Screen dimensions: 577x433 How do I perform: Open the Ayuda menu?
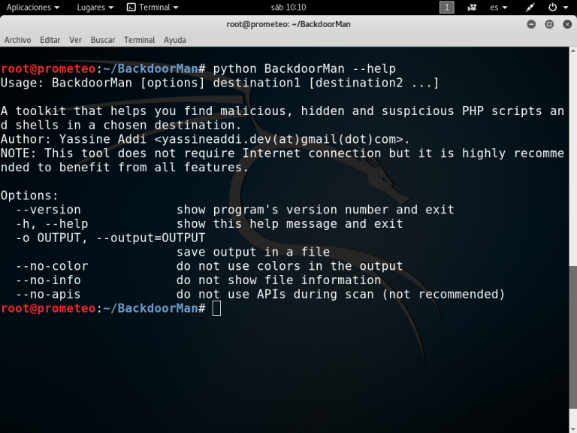click(175, 40)
